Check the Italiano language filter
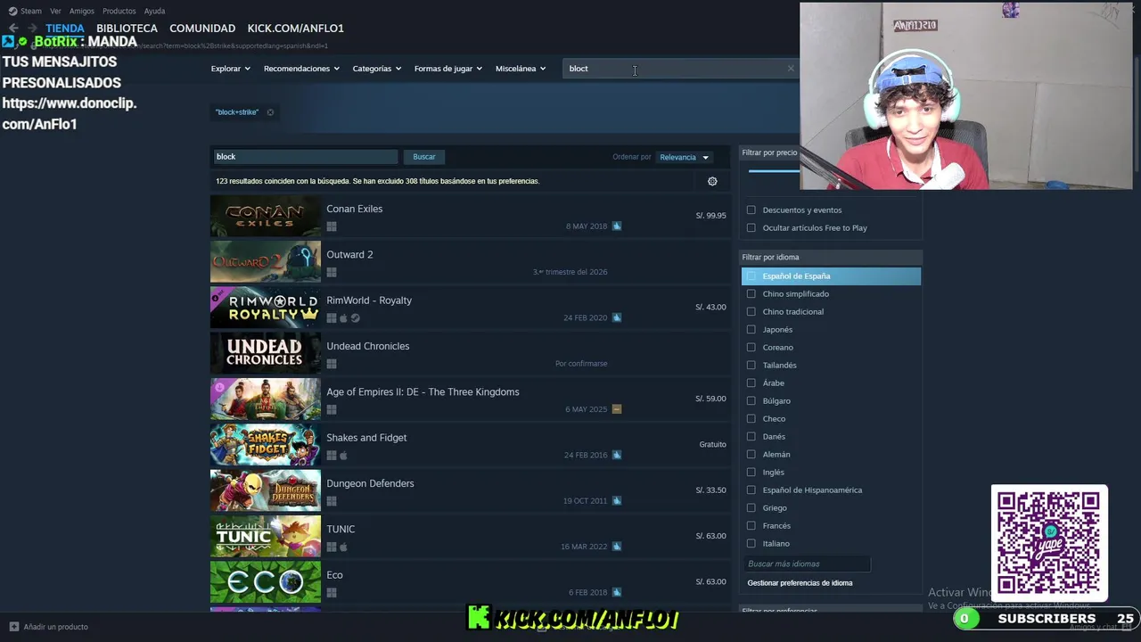 click(751, 544)
